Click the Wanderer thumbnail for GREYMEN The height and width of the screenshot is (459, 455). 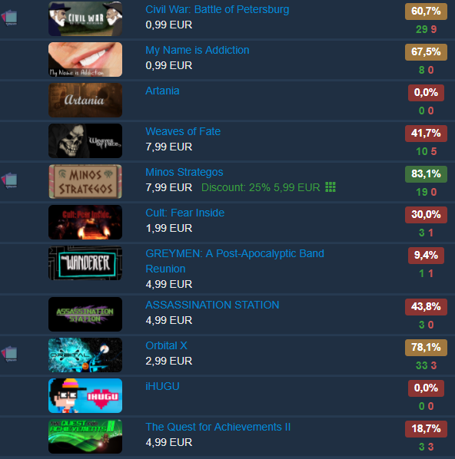[x=85, y=263]
